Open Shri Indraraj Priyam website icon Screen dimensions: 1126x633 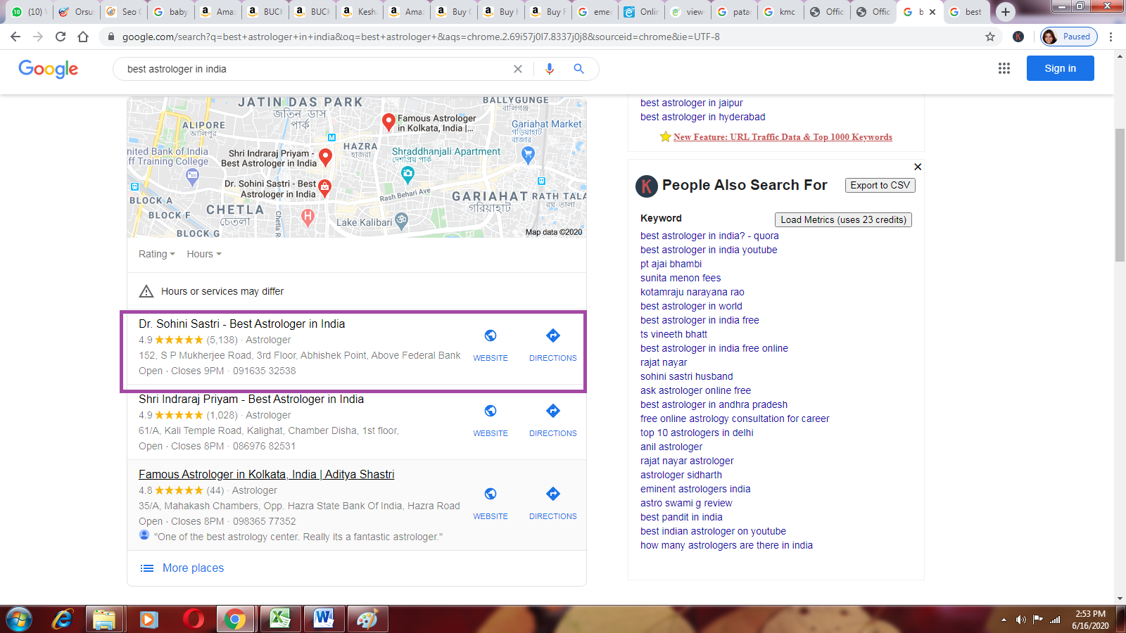point(491,411)
